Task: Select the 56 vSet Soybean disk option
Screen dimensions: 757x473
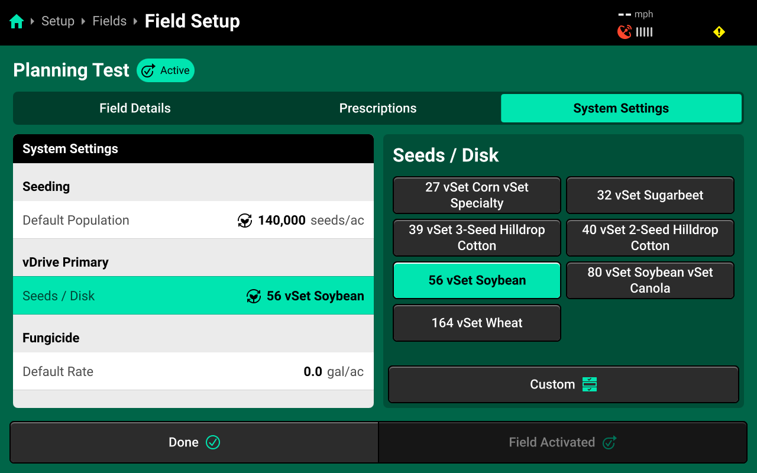Action: (477, 280)
